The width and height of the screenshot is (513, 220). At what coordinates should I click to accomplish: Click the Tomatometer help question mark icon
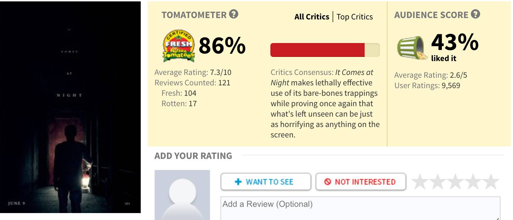[x=234, y=15]
